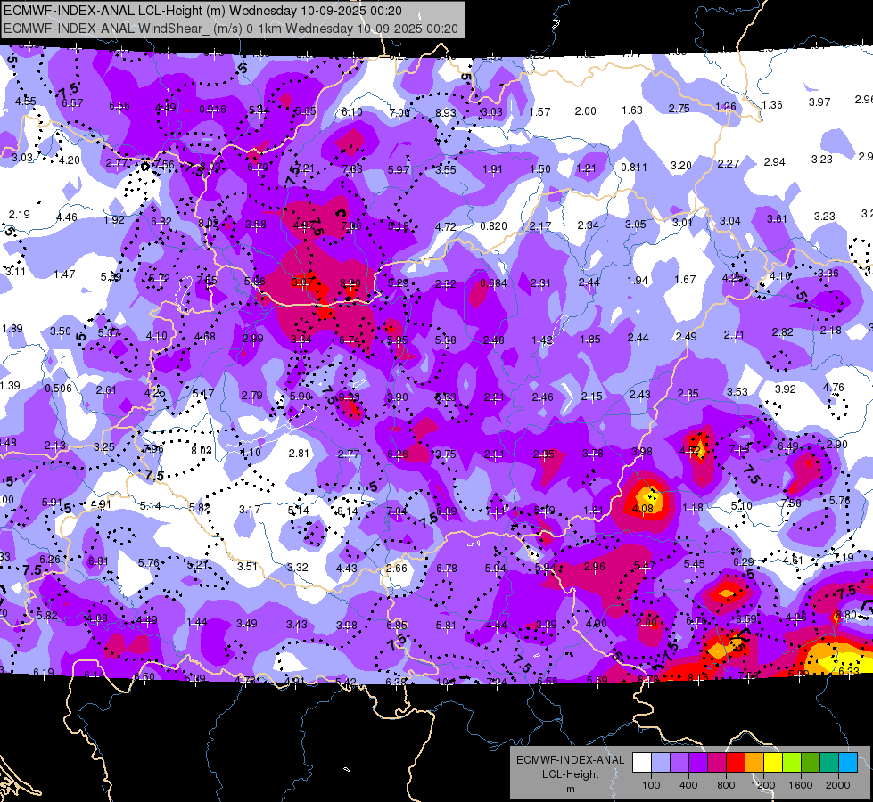Click the legend value 100
873x802 pixels.
click(x=651, y=785)
